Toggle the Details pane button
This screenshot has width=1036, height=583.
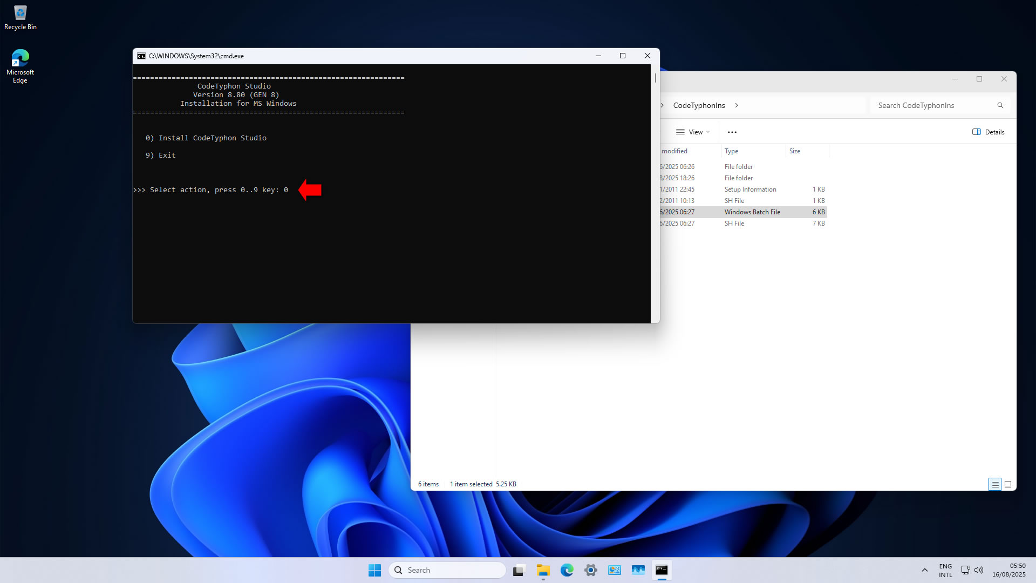(989, 132)
